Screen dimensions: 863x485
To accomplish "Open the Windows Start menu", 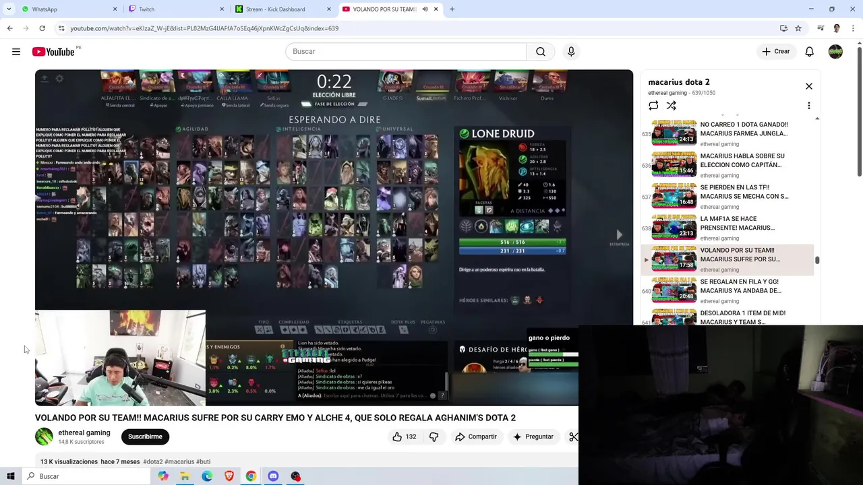I will (10, 476).
